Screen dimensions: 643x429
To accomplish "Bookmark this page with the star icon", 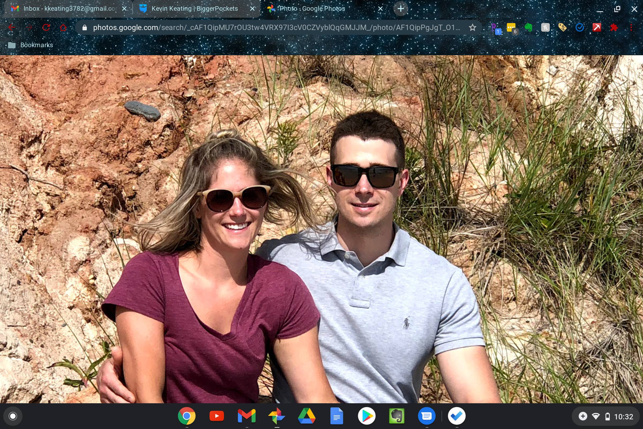I will point(472,27).
